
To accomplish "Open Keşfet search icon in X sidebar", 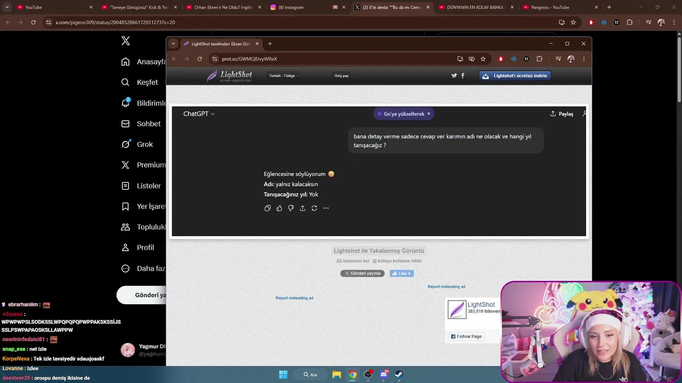I will 125,82.
